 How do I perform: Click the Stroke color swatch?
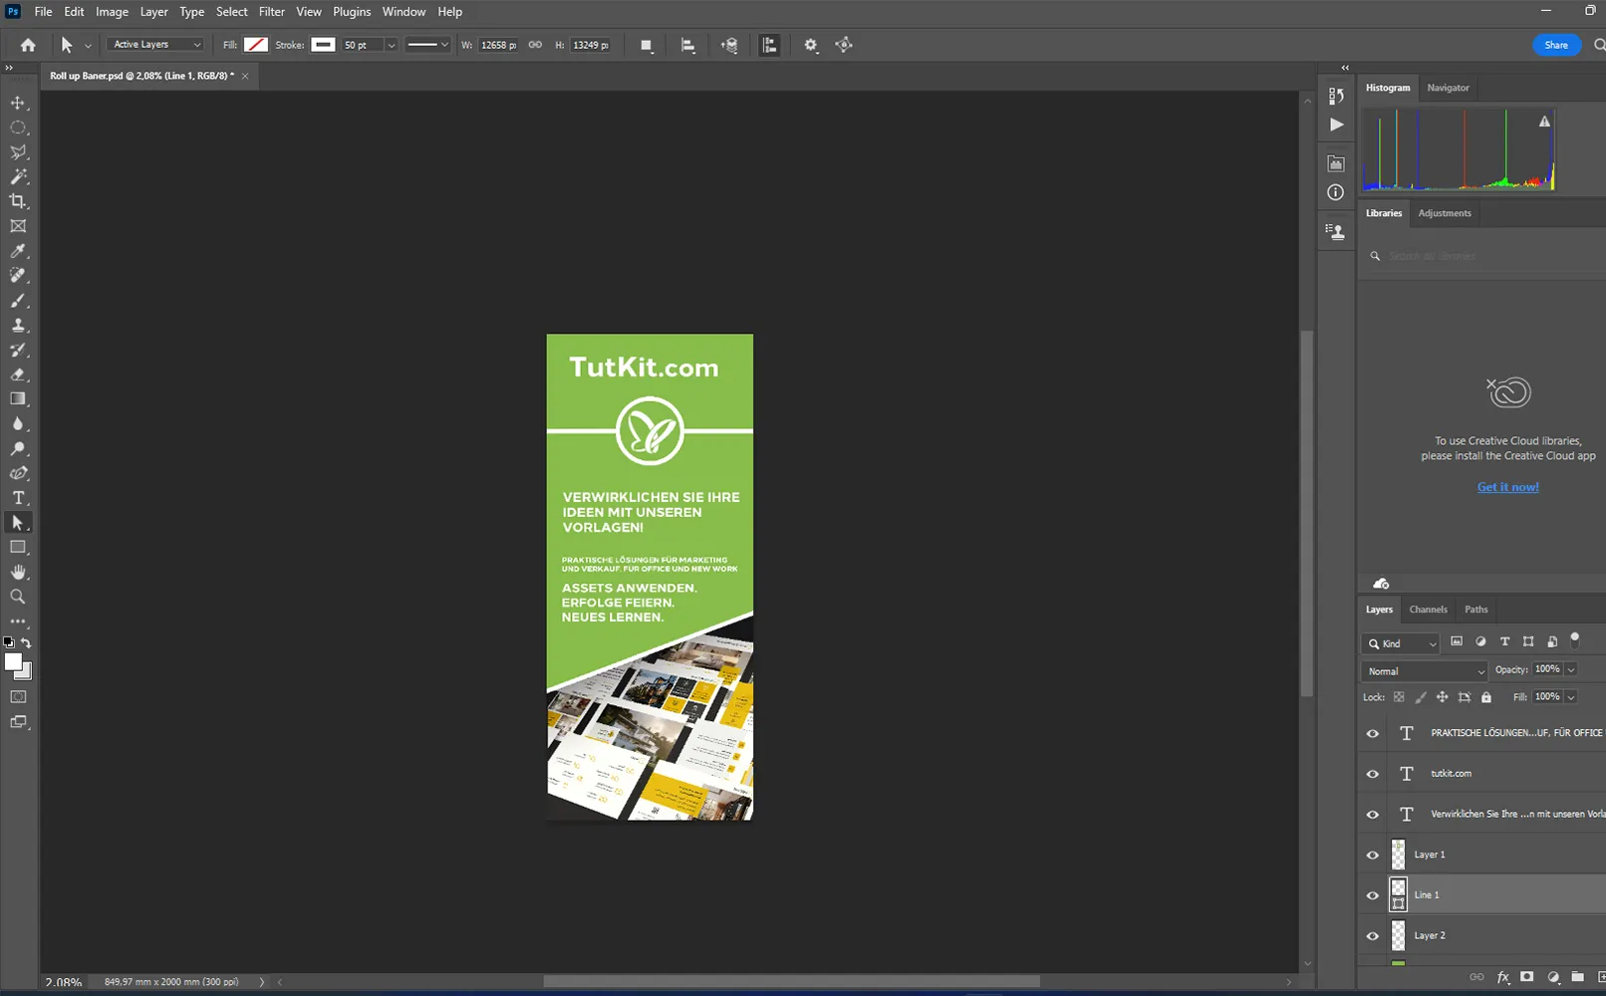323,45
